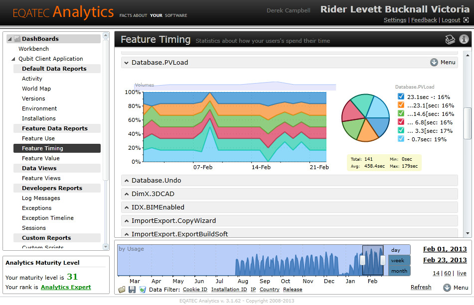The width and height of the screenshot is (474, 305).
Task: Click the Refresh link
Action: (x=421, y=287)
